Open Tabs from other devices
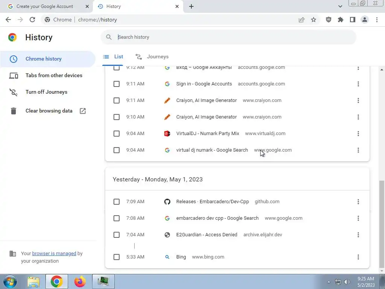This screenshot has width=385, height=289. coord(48,75)
